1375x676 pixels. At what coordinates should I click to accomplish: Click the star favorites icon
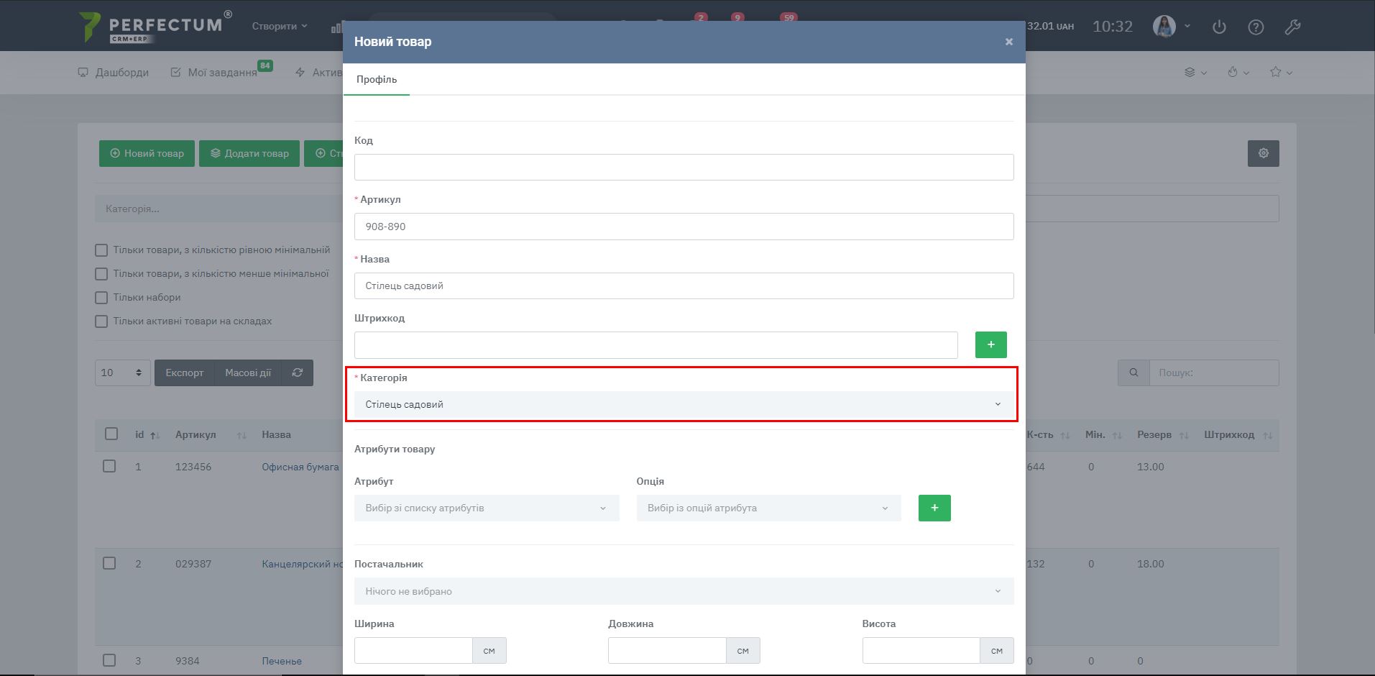[1276, 72]
